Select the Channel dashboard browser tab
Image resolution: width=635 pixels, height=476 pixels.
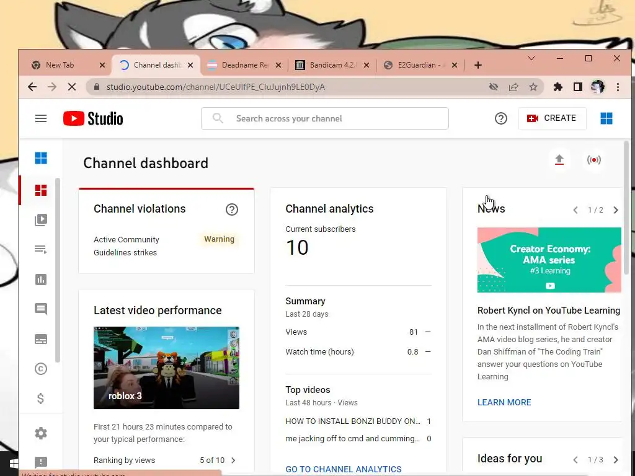point(156,64)
